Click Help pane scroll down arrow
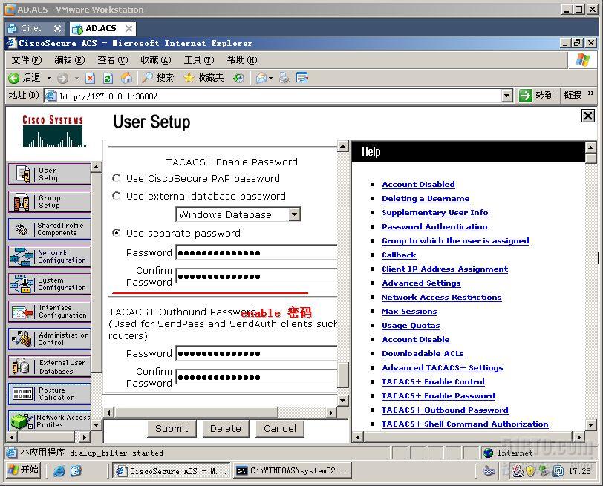Image resolution: width=603 pixels, height=486 pixels. 590,424
